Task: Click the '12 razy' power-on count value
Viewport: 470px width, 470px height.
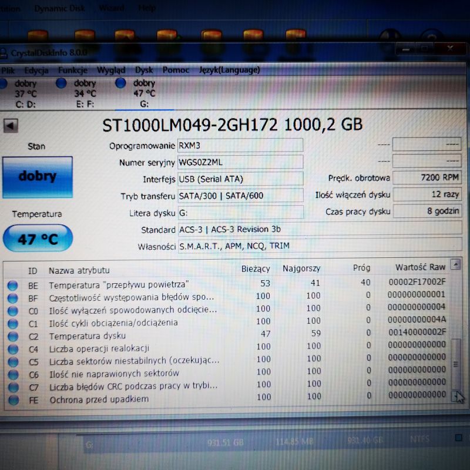Action: click(x=427, y=194)
